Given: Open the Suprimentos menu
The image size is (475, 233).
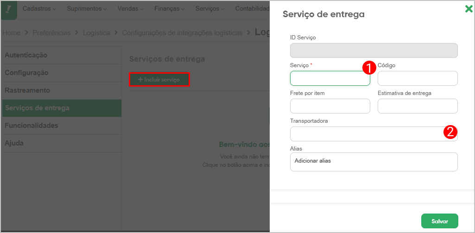Looking at the screenshot, I should click(87, 9).
